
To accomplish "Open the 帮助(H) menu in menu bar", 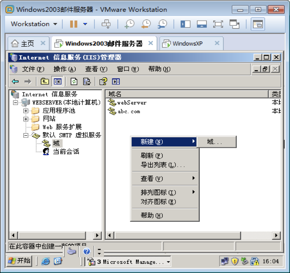I will tap(159, 69).
